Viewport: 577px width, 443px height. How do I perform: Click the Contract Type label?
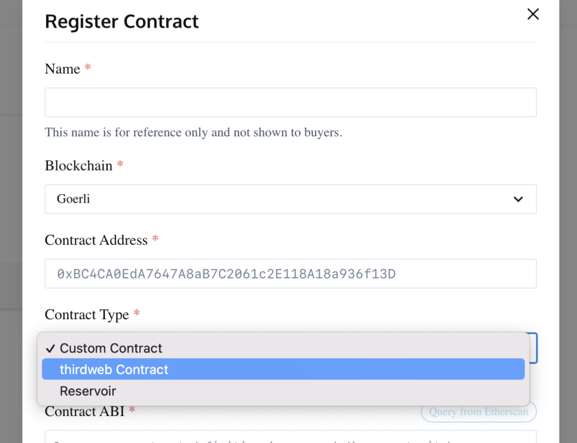(x=87, y=315)
